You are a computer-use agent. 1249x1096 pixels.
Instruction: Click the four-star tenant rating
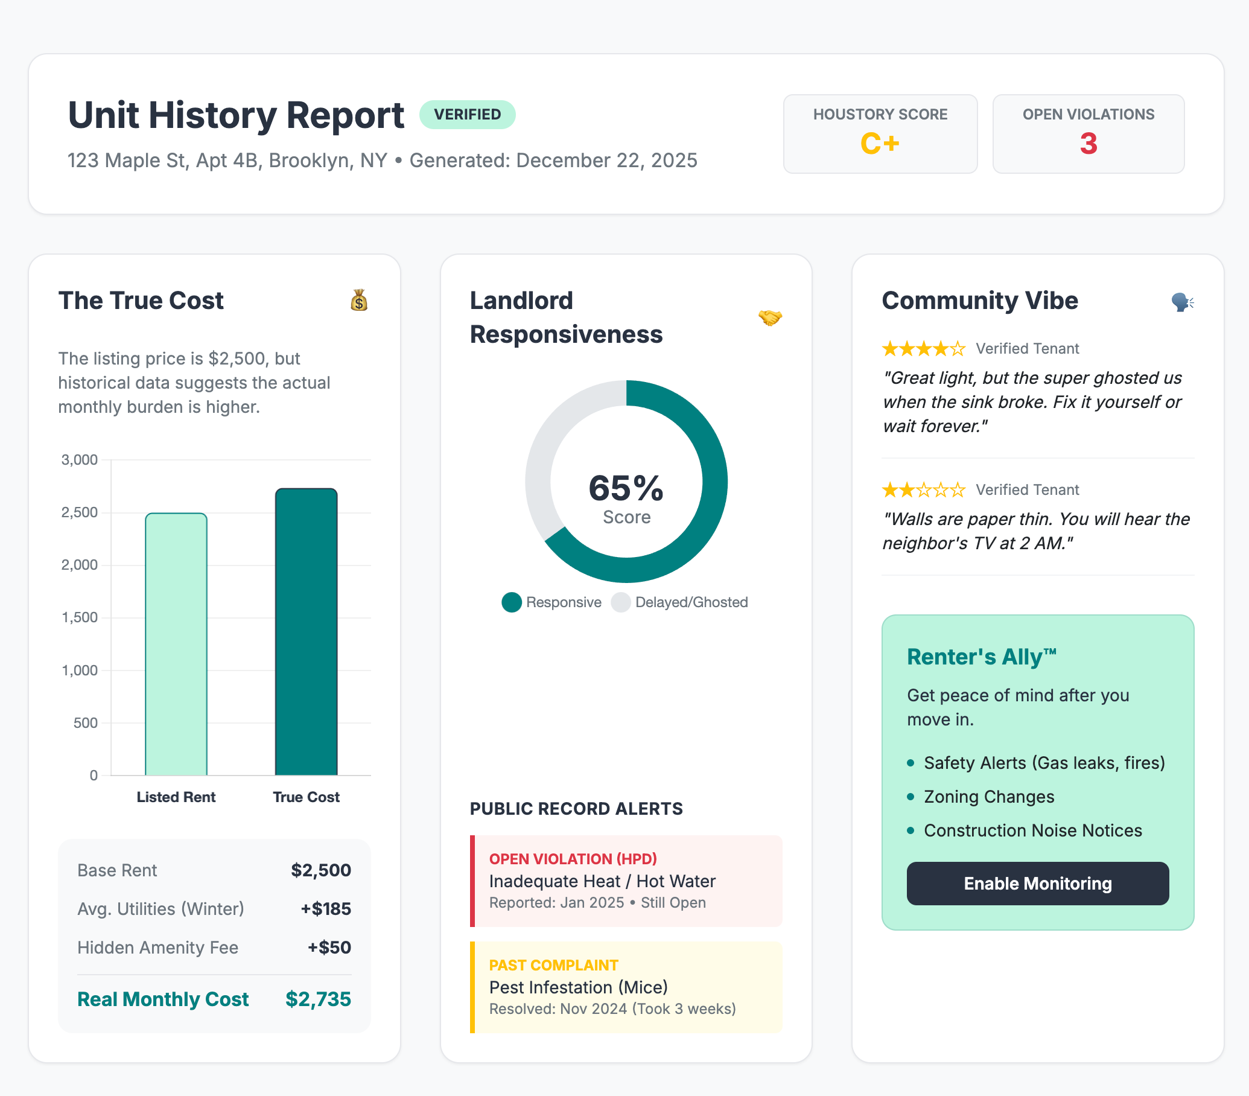pos(923,348)
